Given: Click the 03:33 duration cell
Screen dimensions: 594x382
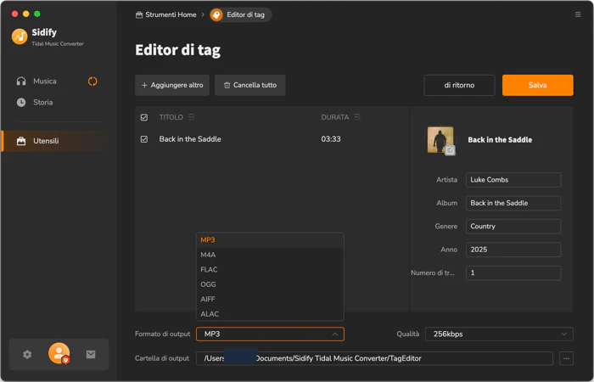Looking at the screenshot, I should coord(331,139).
